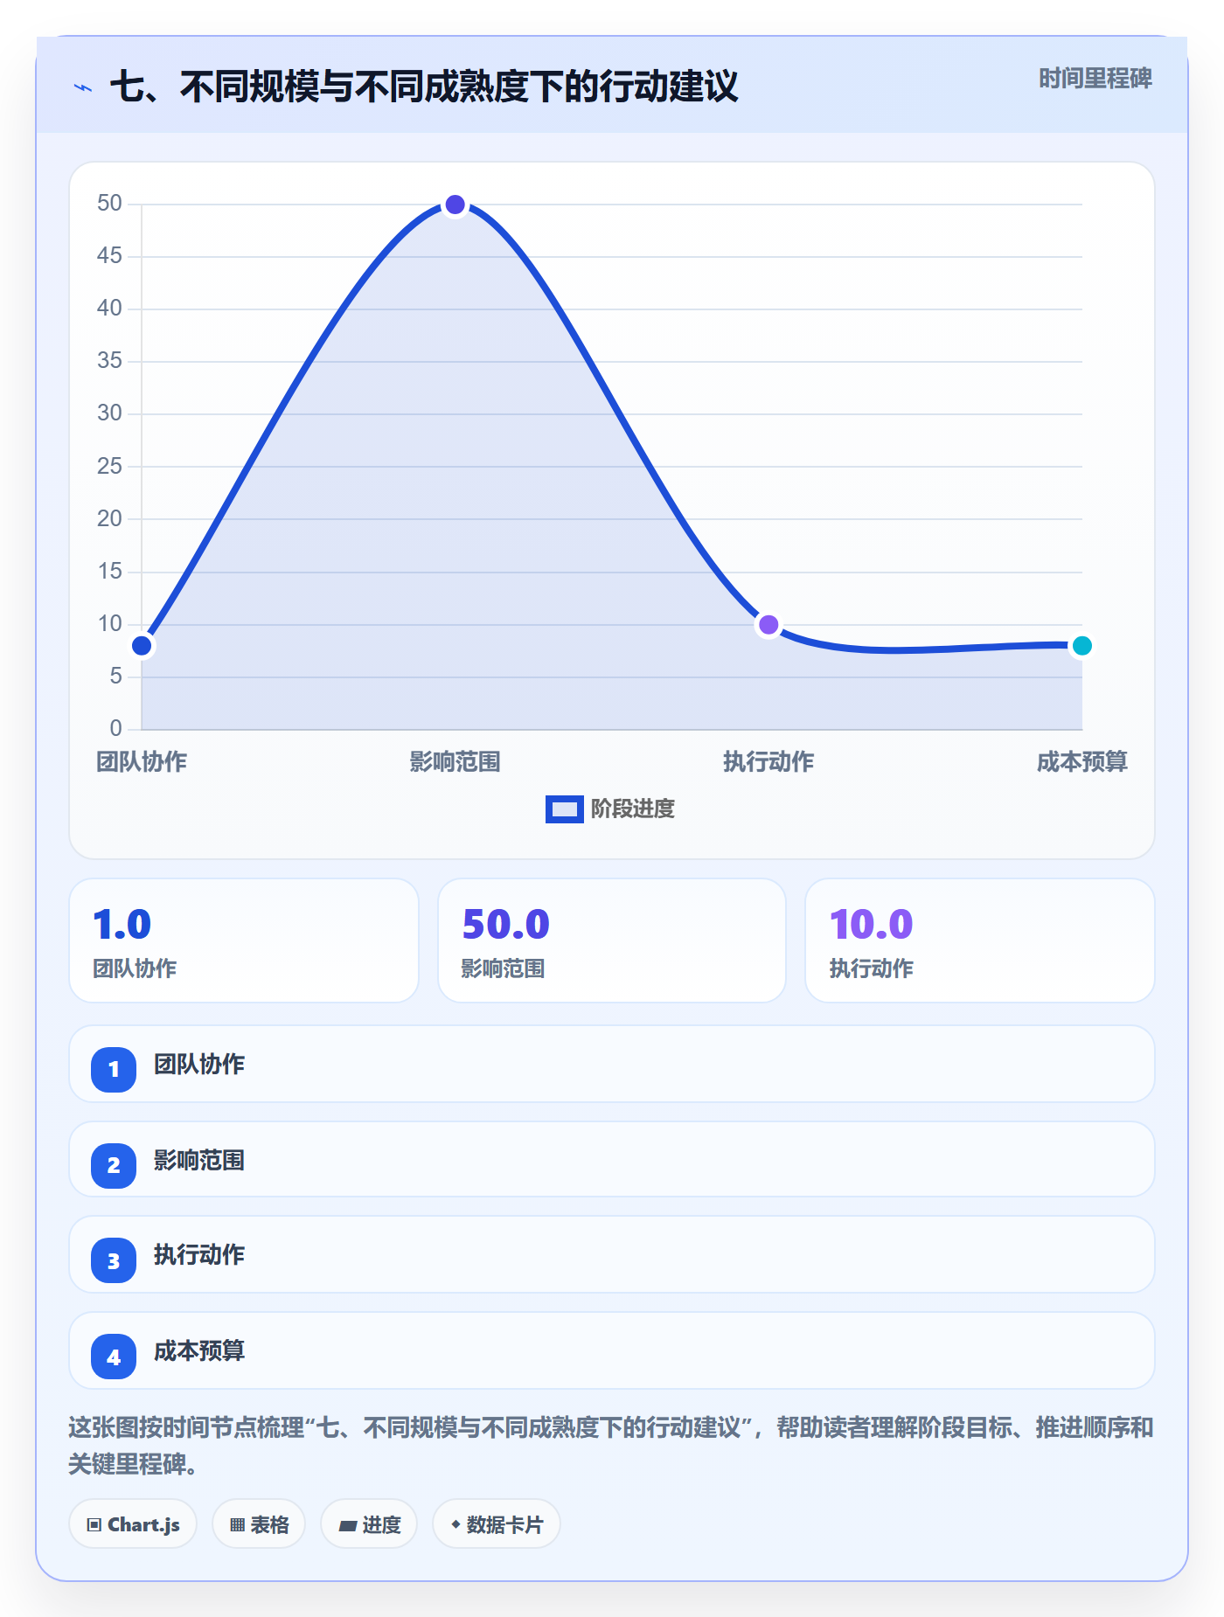This screenshot has height=1617, width=1224.
Task: Click the 成本预算 x-axis label under the chart
Action: click(x=1082, y=762)
